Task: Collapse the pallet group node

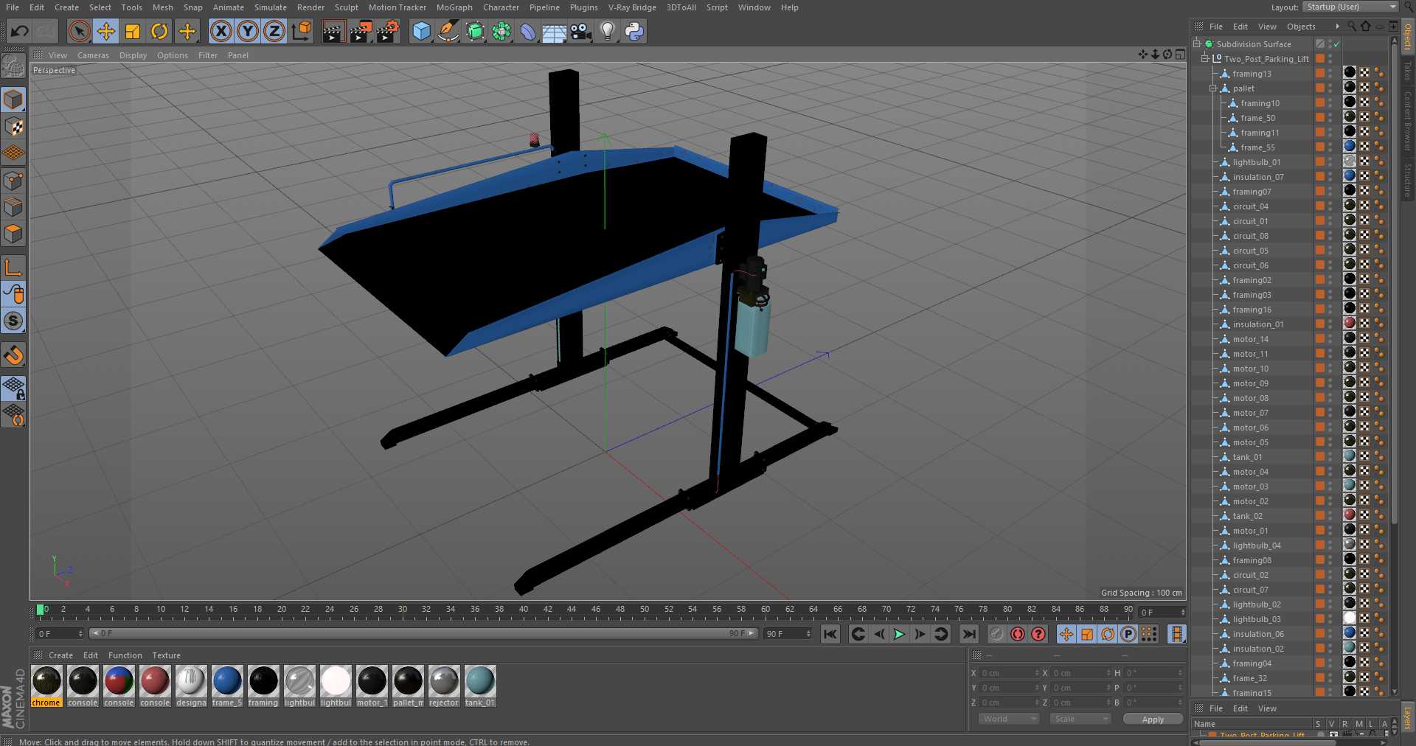Action: (1213, 88)
